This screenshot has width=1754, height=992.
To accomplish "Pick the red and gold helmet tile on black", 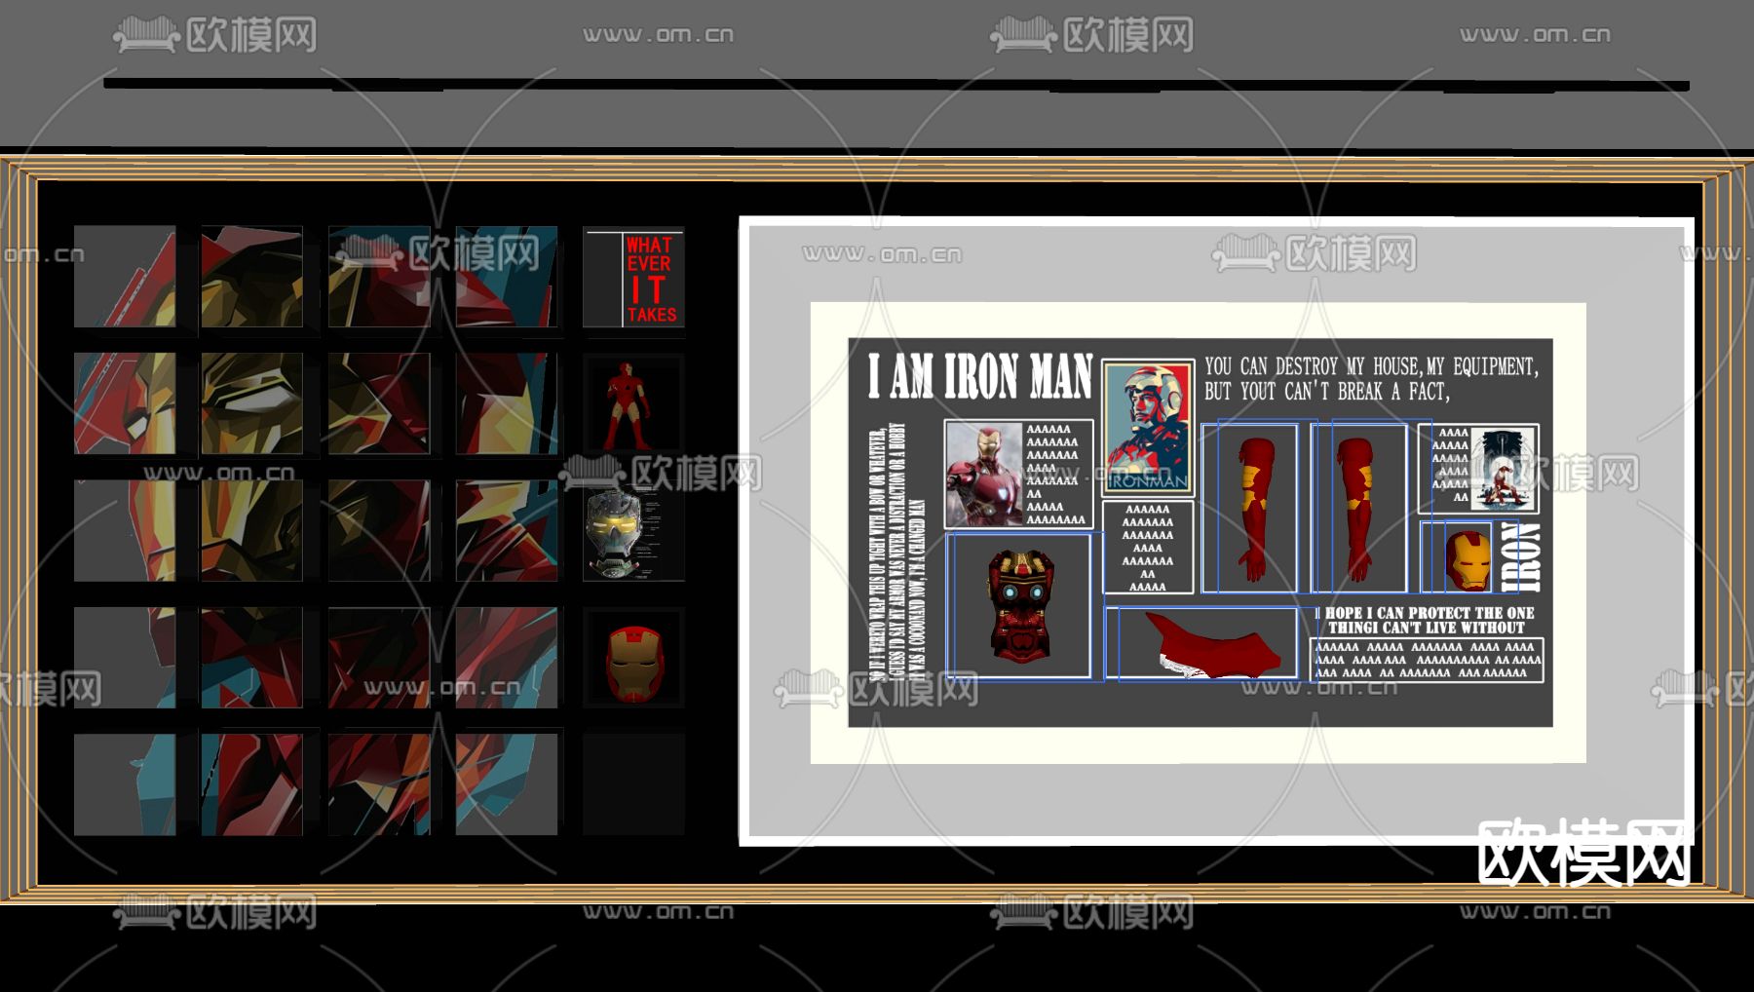I will pyautogui.click(x=634, y=659).
